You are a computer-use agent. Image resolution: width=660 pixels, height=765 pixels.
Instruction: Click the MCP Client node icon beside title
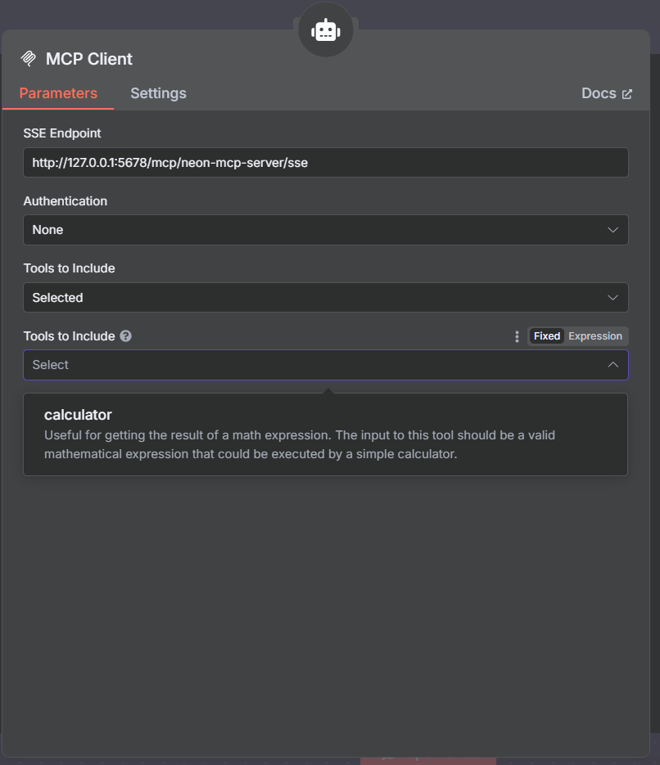pyautogui.click(x=29, y=59)
